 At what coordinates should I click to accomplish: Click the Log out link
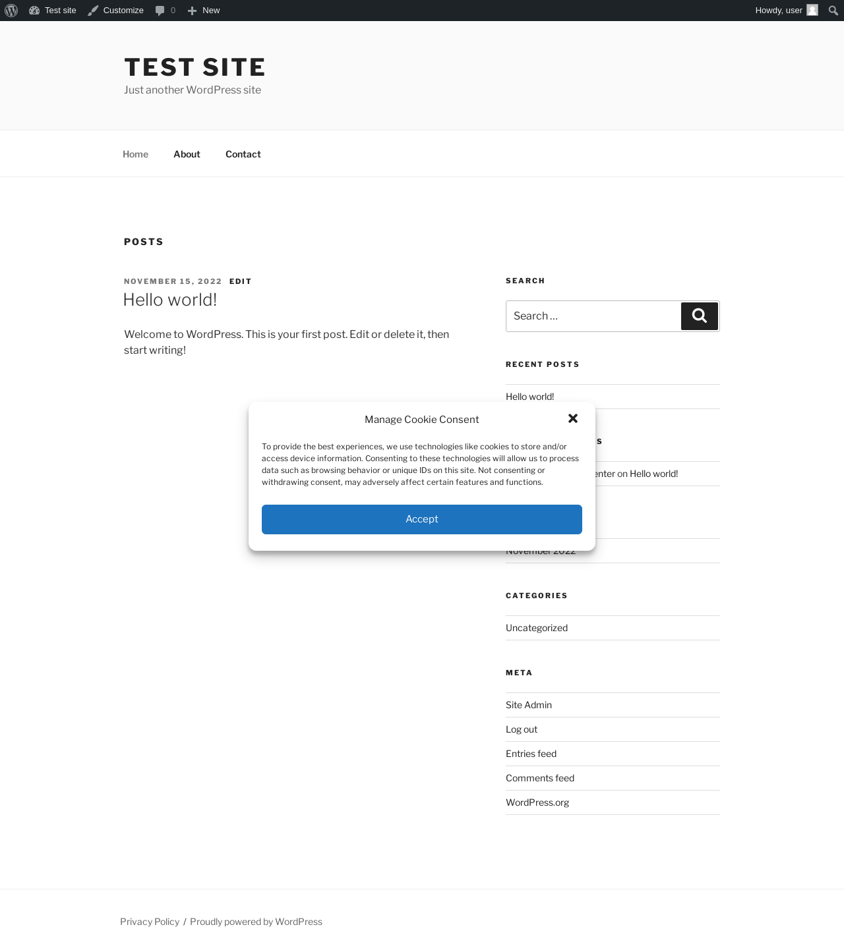(x=522, y=729)
